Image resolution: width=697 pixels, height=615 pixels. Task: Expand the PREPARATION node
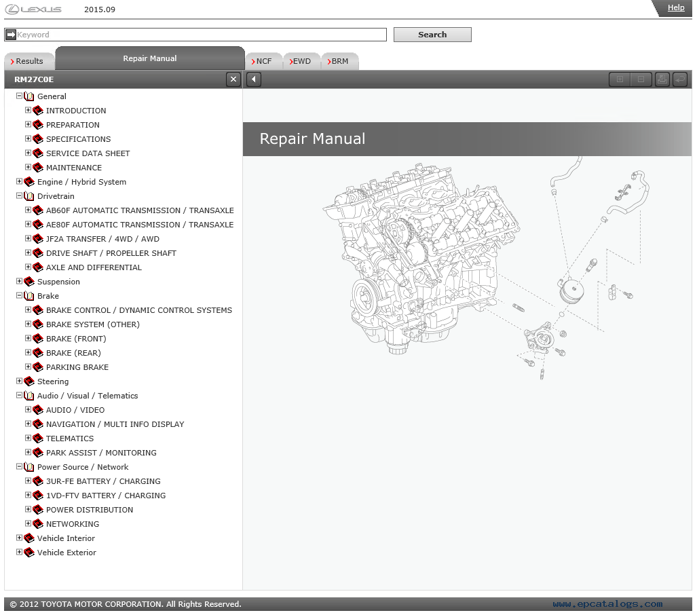coord(28,124)
